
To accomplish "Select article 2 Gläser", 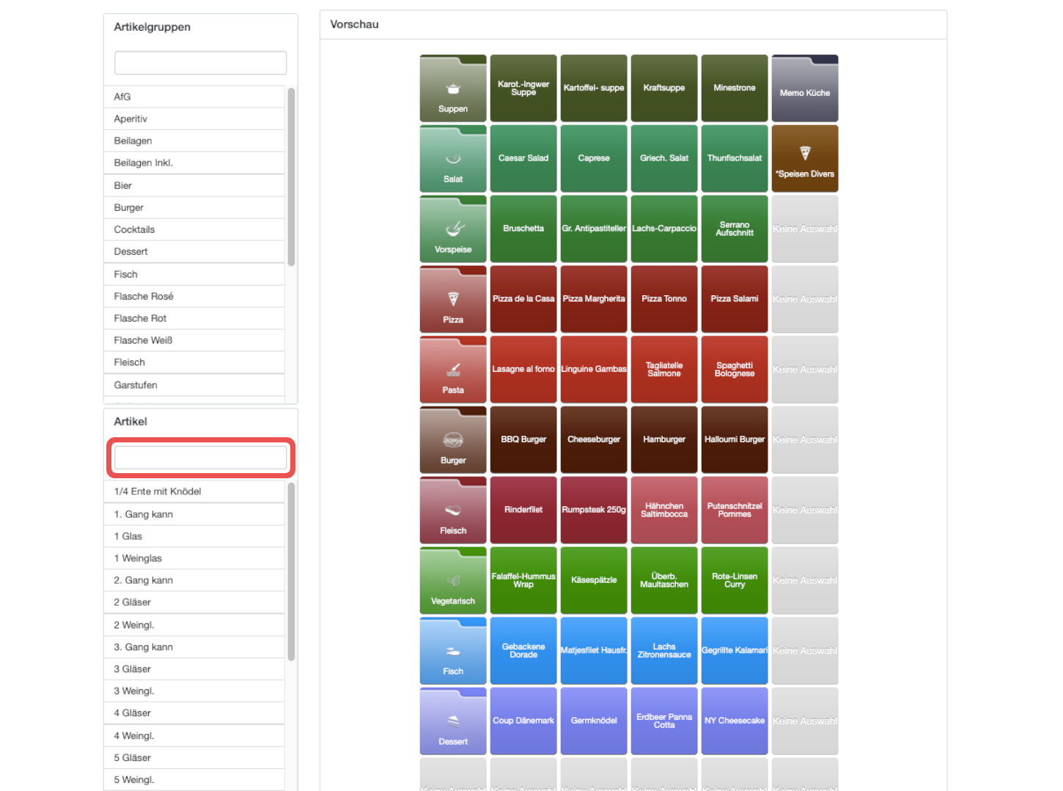I will pos(194,602).
